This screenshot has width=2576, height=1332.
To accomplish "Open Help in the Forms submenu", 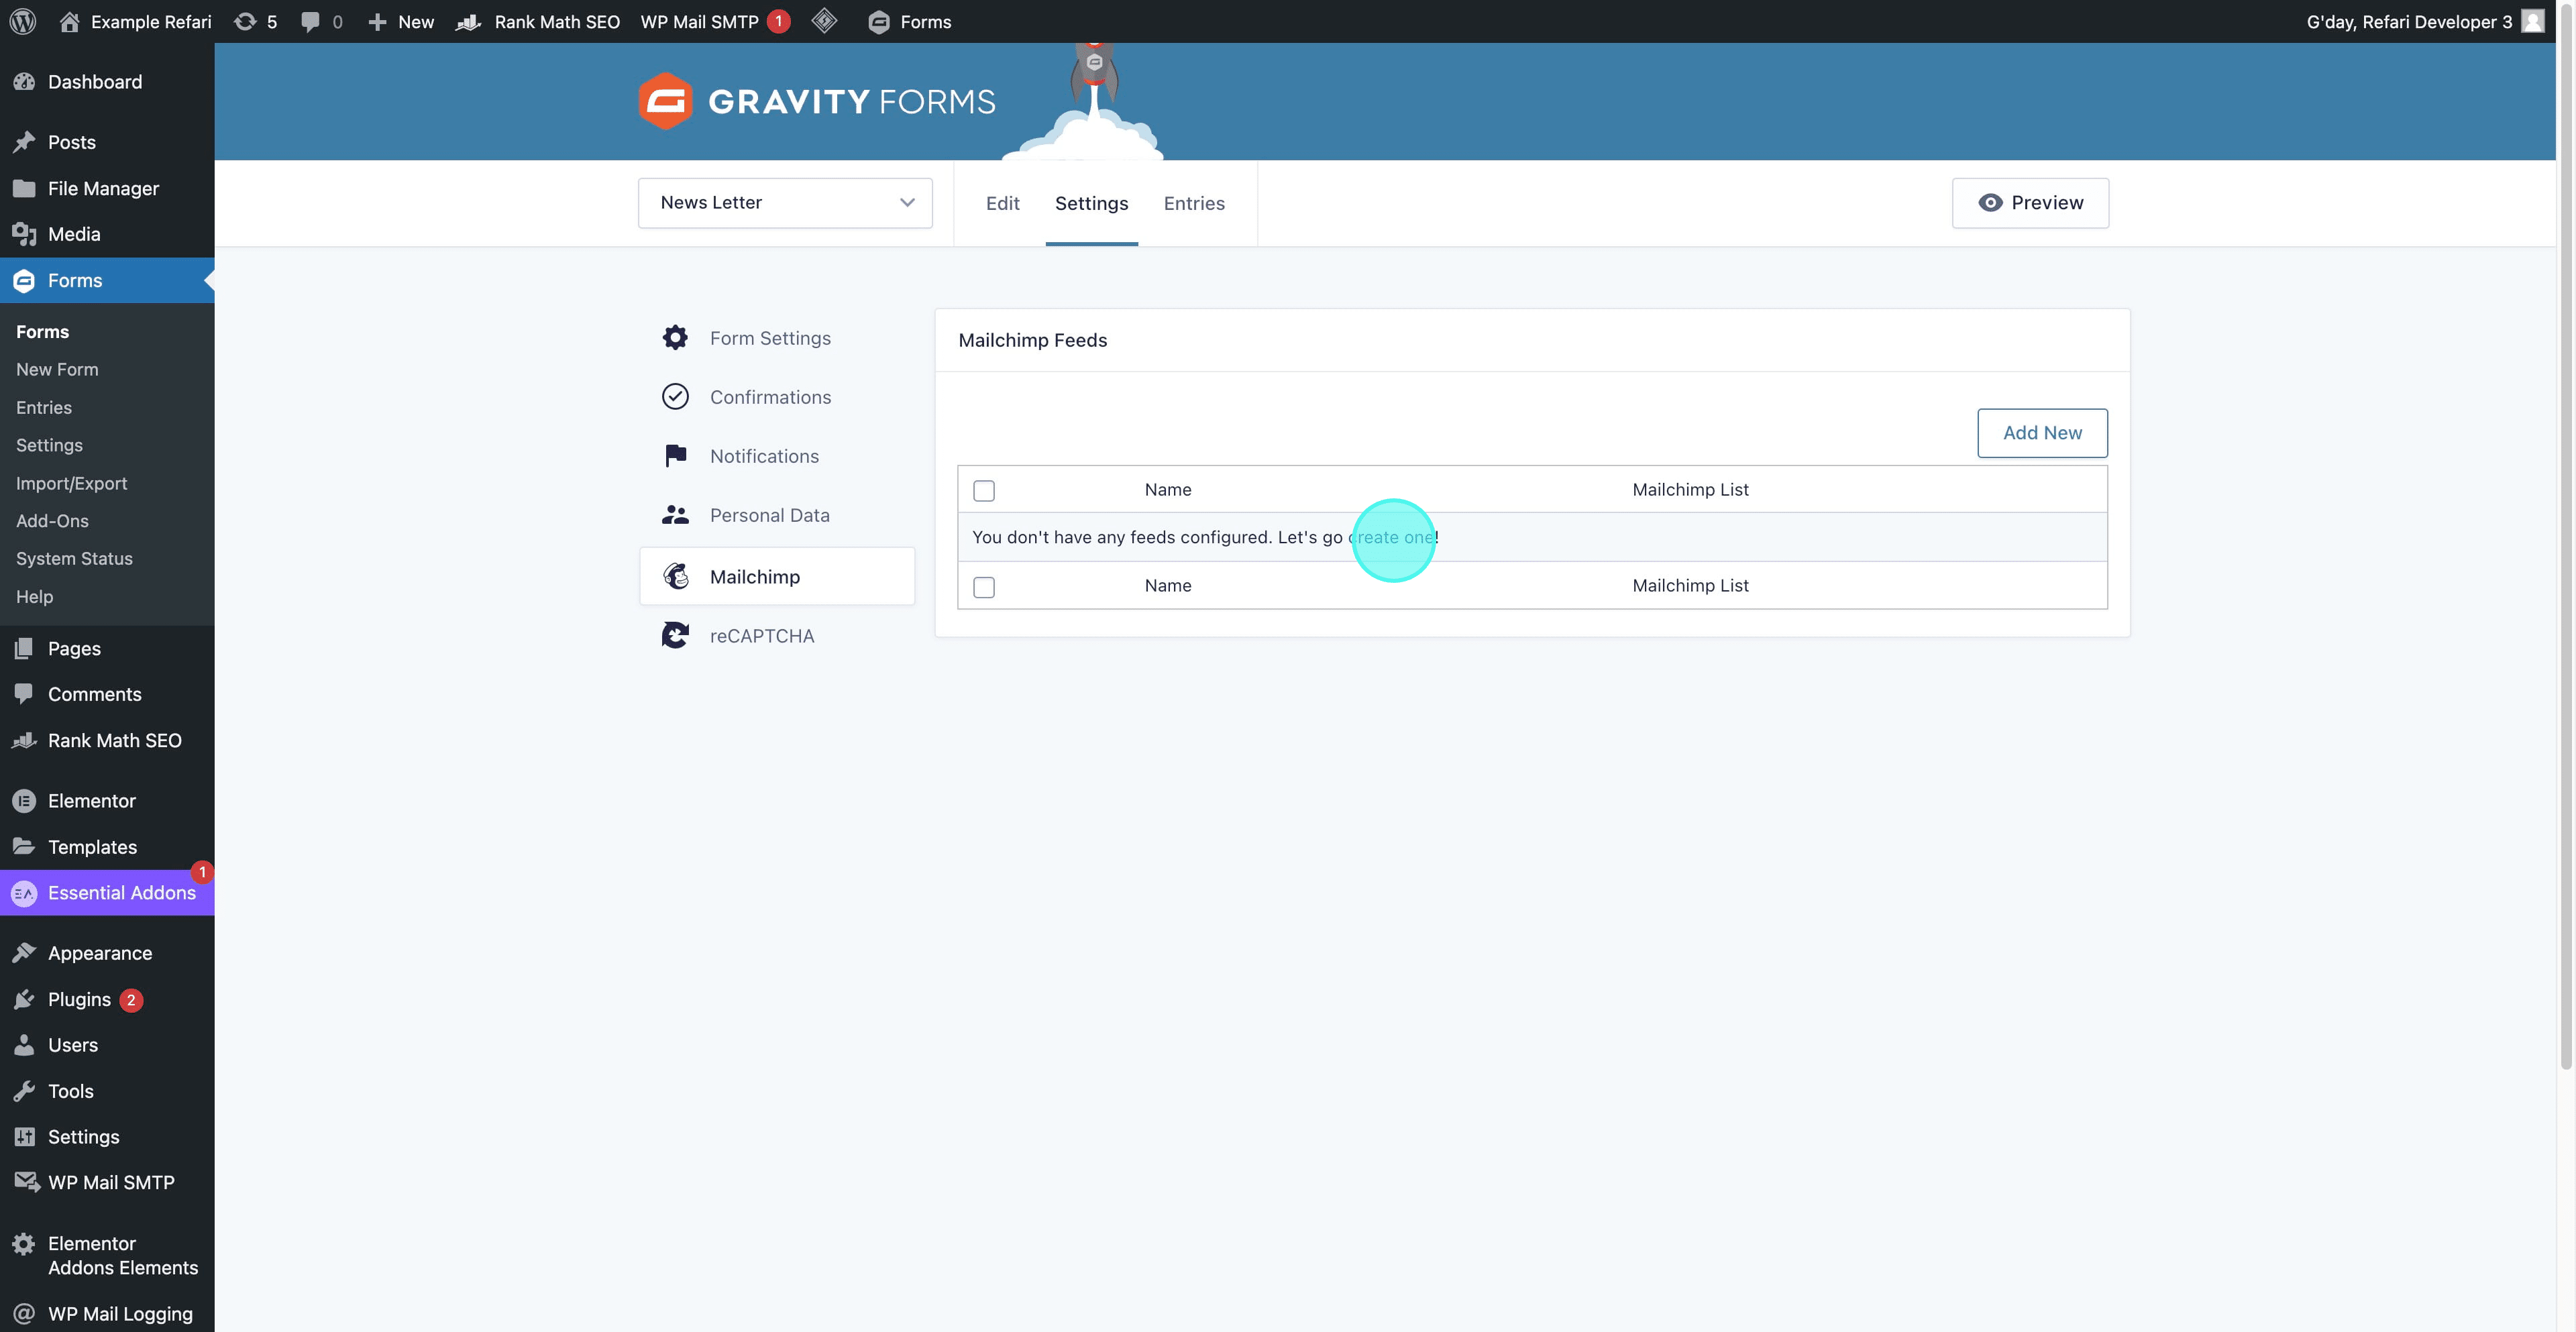I will tap(34, 596).
